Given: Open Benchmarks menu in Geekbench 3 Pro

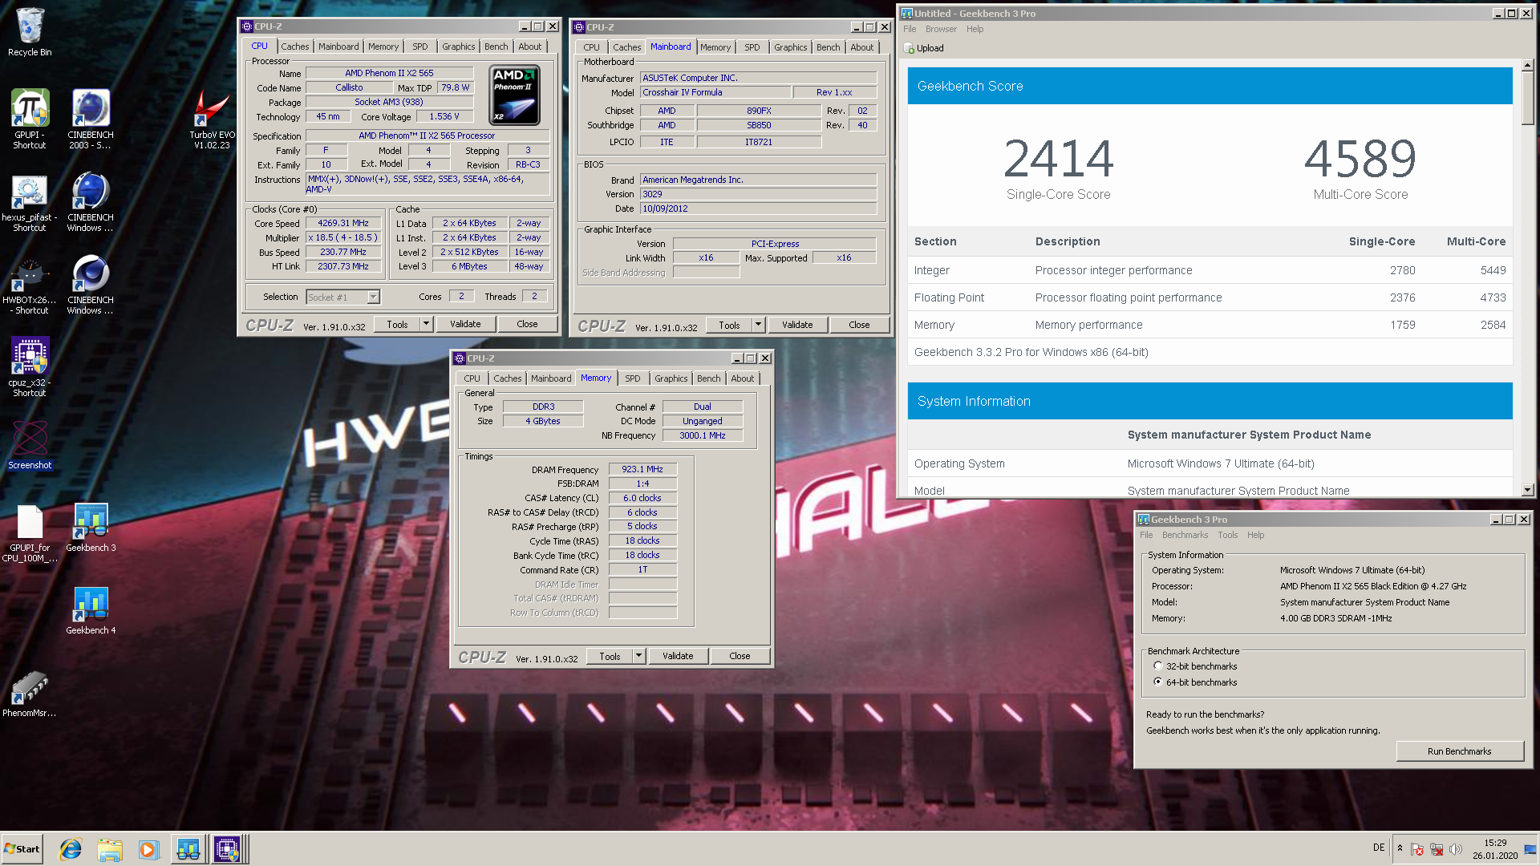Looking at the screenshot, I should click(x=1185, y=535).
